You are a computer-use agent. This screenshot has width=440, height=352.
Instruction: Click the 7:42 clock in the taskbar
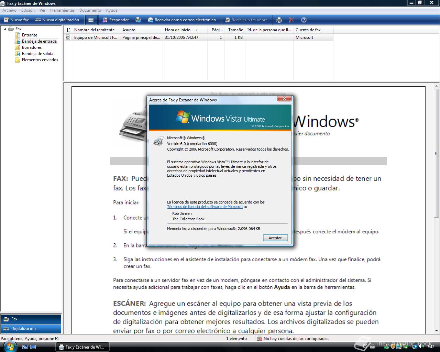pyautogui.click(x=431, y=347)
